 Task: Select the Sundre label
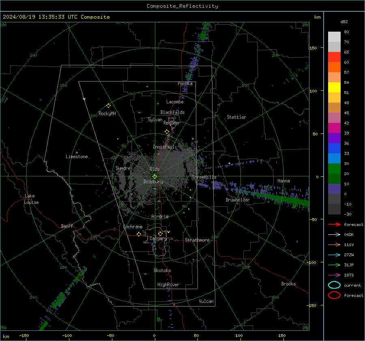click(123, 168)
